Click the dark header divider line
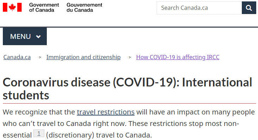The height and width of the screenshot is (140, 258). click(x=129, y=27)
